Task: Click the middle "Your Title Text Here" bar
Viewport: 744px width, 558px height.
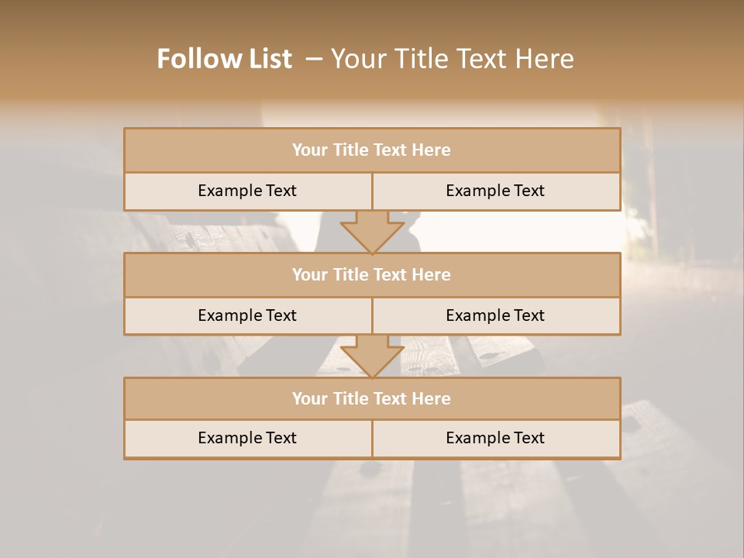Action: (x=372, y=274)
